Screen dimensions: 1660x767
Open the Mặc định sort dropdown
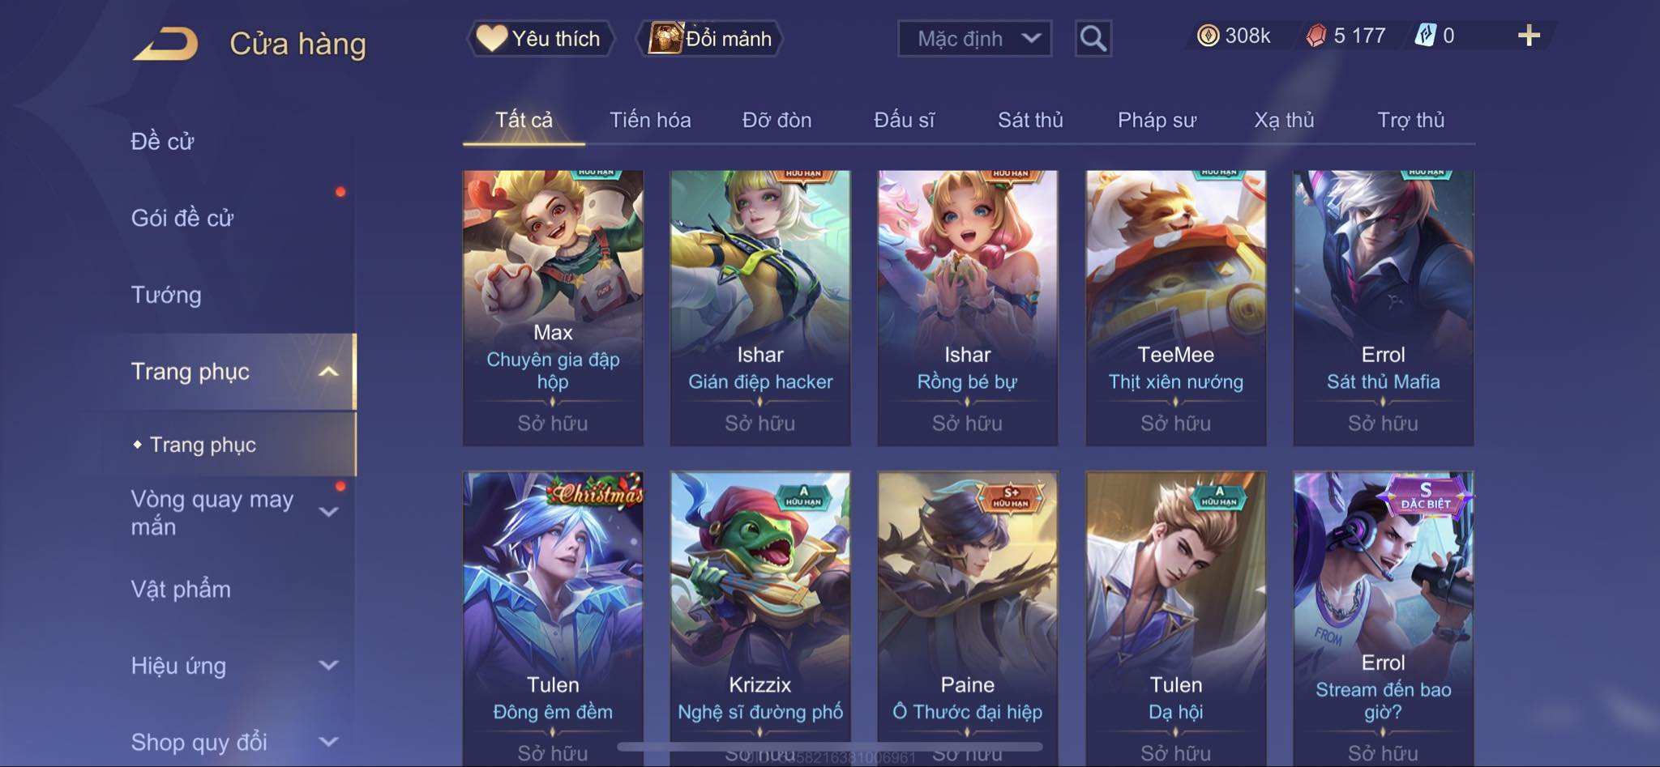pyautogui.click(x=974, y=38)
